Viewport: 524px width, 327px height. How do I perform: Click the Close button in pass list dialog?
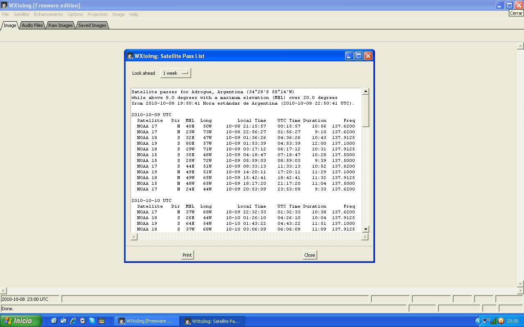309,255
